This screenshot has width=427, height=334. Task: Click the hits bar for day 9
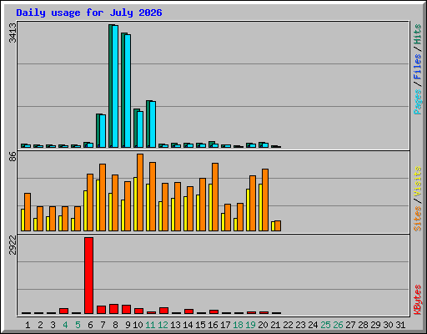[x=123, y=90]
